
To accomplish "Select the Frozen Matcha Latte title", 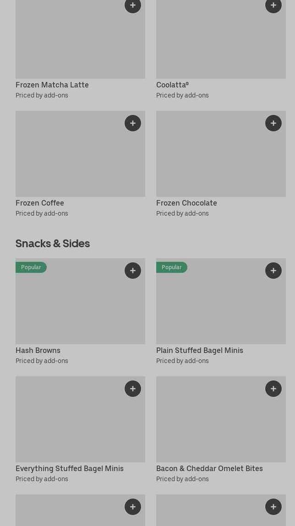I will point(52,85).
